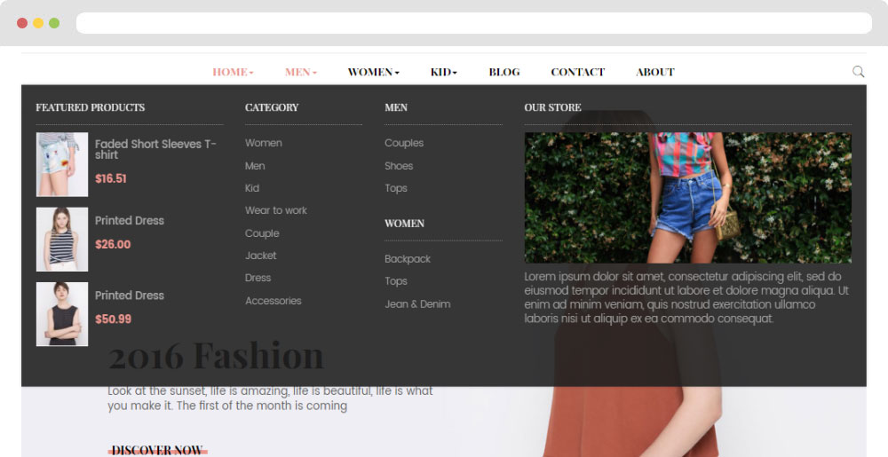
Task: Select the $50.99 price text
Action: (x=113, y=319)
